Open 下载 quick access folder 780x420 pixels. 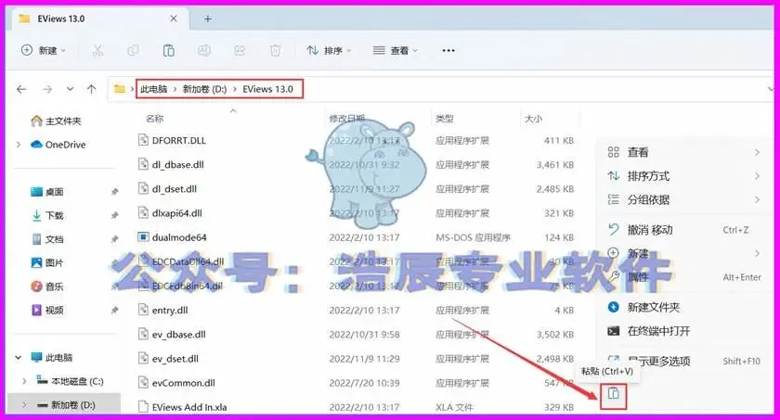click(x=47, y=215)
